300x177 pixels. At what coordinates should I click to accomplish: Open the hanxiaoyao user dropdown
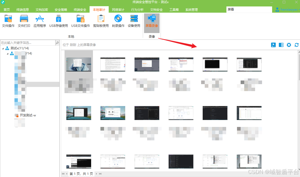tap(299, 10)
